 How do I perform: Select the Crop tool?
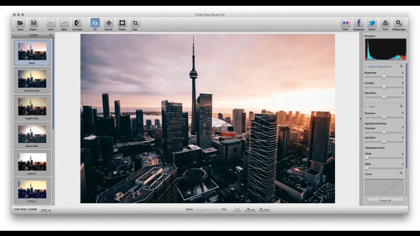135,23
